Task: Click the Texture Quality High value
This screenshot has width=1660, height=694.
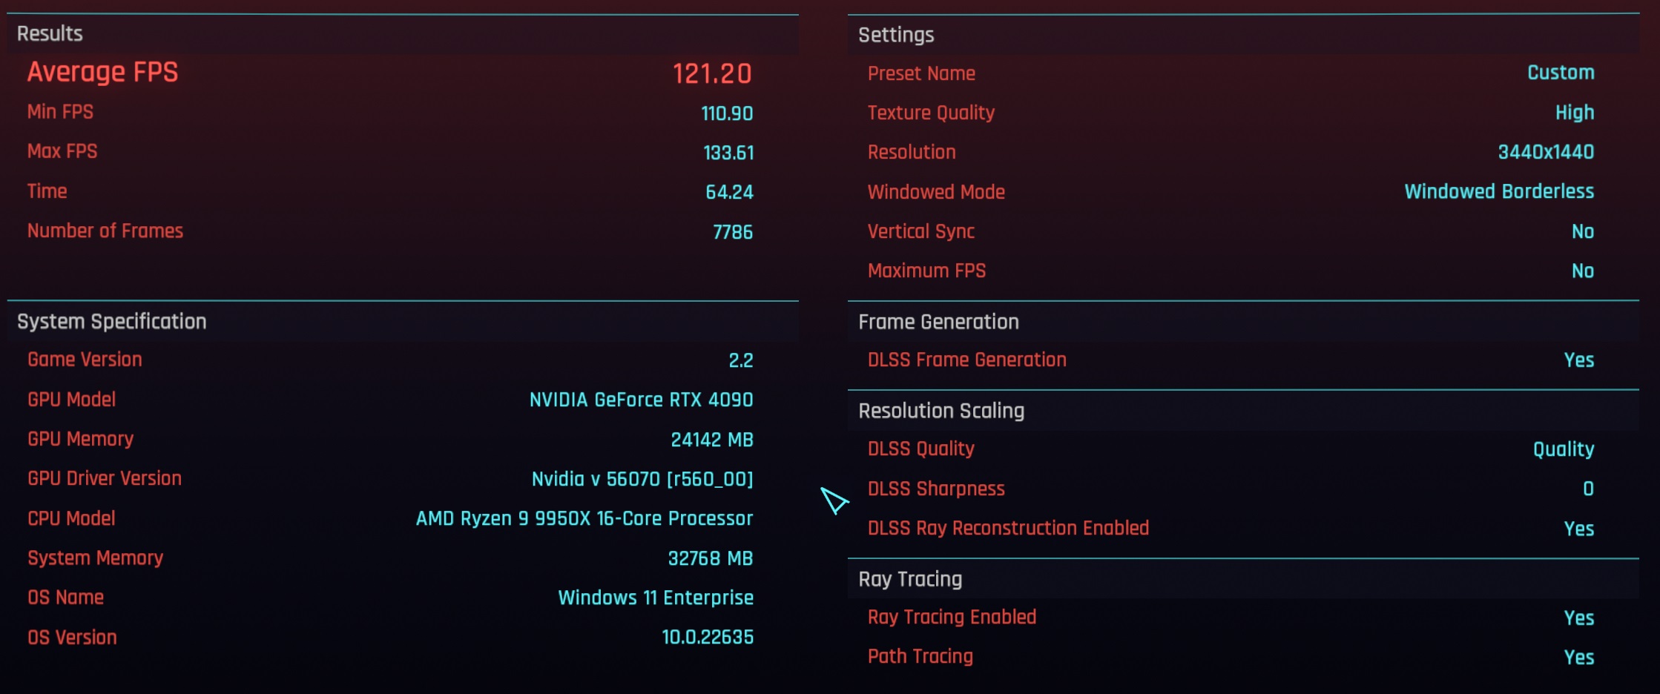Action: pos(1575,113)
